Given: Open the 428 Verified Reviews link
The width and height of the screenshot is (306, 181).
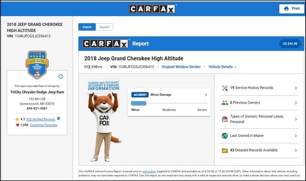Looking at the screenshot, I should (41, 119).
